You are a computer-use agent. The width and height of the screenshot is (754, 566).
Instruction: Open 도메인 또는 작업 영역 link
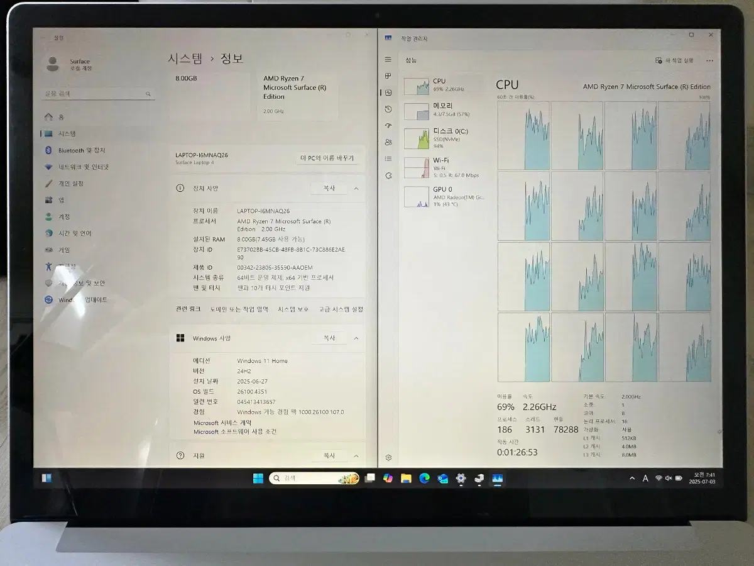pyautogui.click(x=239, y=309)
